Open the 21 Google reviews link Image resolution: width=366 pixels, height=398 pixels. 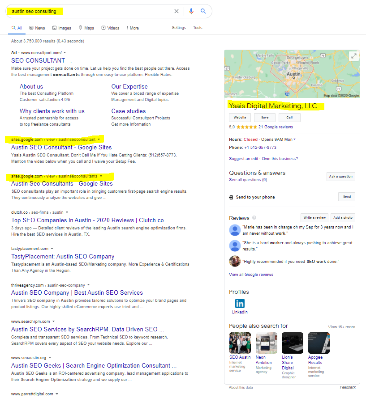tap(276, 127)
